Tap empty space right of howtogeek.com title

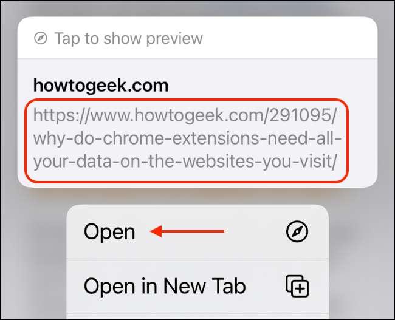pos(272,86)
